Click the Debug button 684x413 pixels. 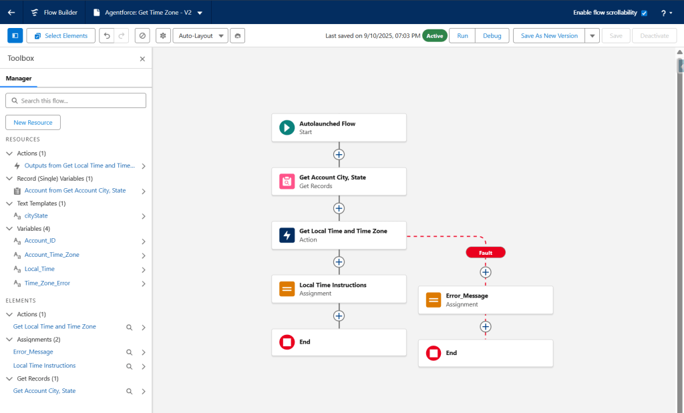[x=492, y=35]
